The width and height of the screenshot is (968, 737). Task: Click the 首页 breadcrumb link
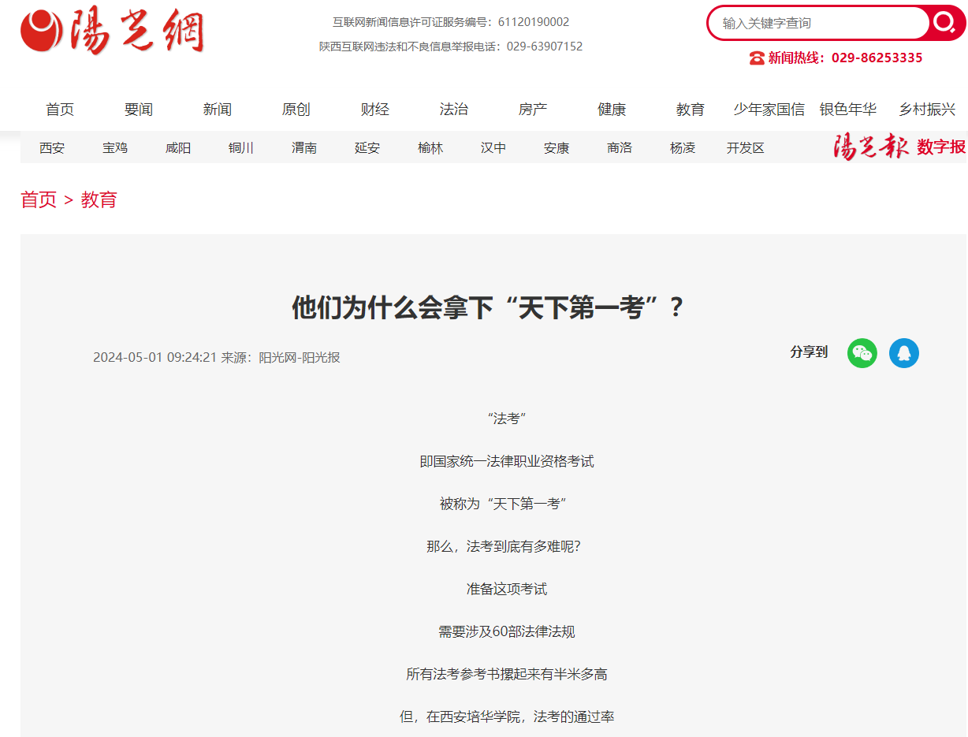(x=39, y=199)
